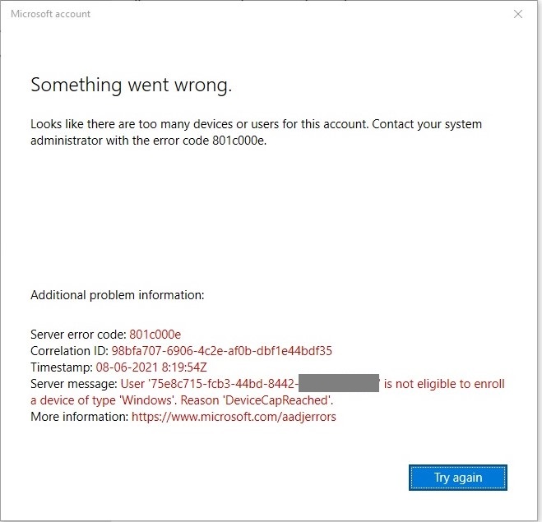Open the microsoft.com/aadjerrors link

tap(234, 417)
